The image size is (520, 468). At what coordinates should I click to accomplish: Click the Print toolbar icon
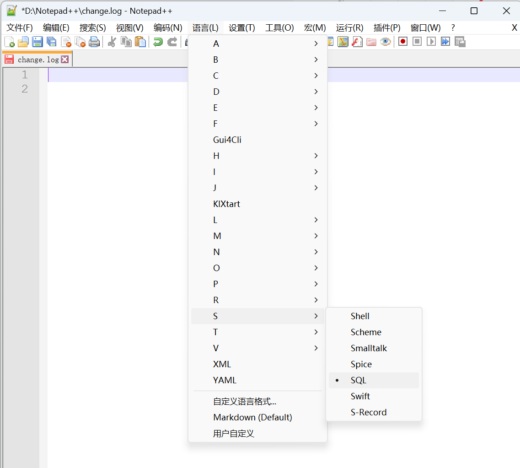(95, 42)
